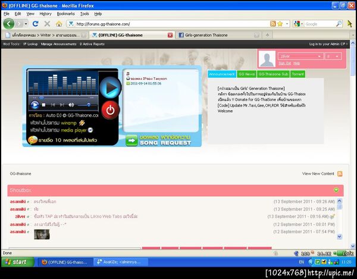The image size is (357, 279).
Task: Open the Edit menu
Action: (18, 14)
